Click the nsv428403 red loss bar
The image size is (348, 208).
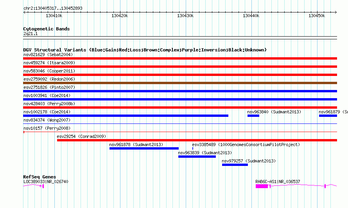[180, 108]
